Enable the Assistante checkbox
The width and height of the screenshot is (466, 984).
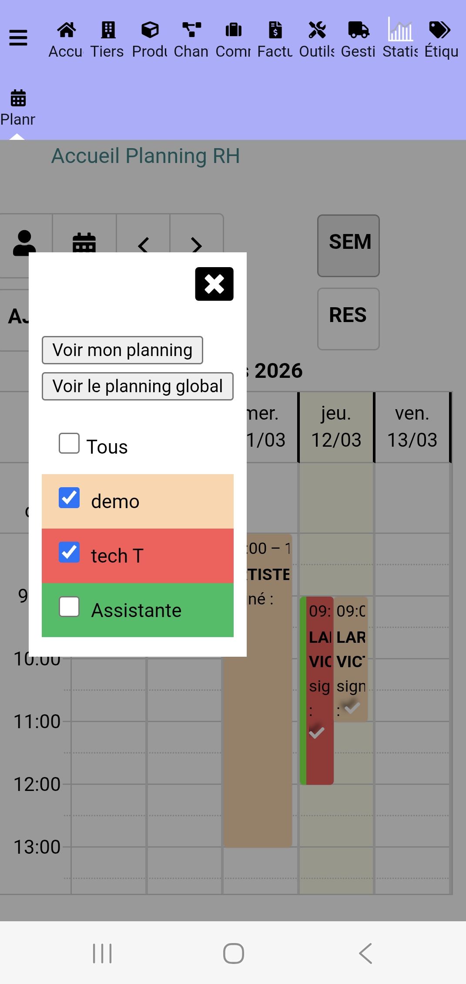69,607
